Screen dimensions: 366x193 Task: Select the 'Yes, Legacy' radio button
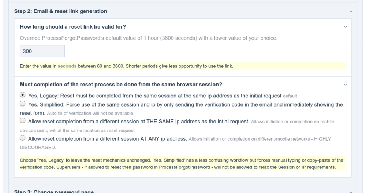click(23, 95)
